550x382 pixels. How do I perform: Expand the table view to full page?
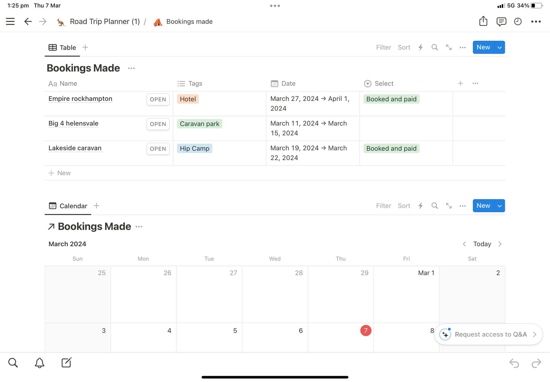[x=449, y=47]
